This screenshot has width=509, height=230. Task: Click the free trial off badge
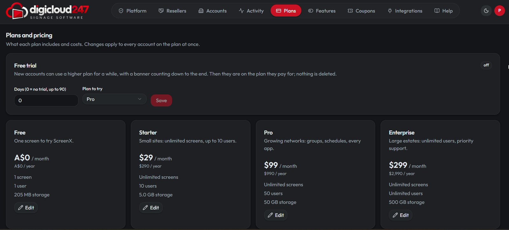pyautogui.click(x=486, y=65)
